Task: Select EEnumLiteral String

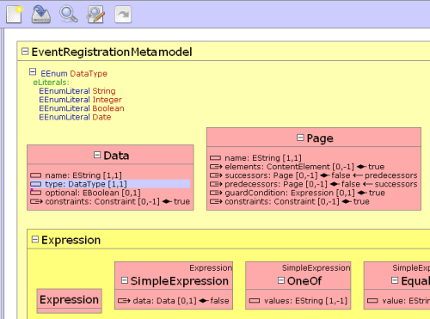Action: [77, 91]
